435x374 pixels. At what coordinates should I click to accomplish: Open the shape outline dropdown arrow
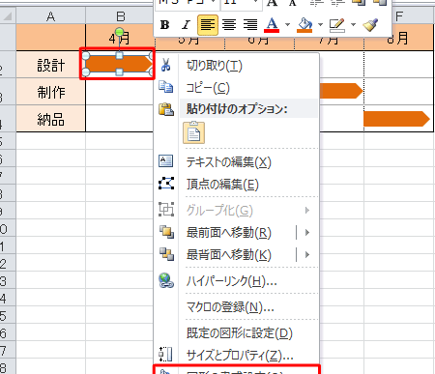pyautogui.click(x=353, y=25)
